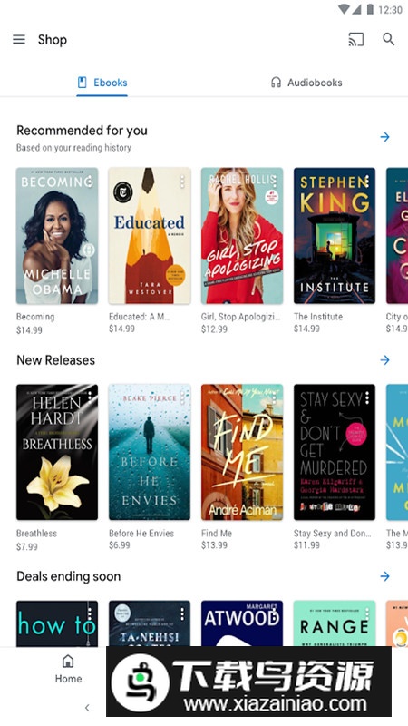Open three-dot menu on Breathless cover
Image resolution: width=408 pixels, height=726 pixels.
(89, 397)
